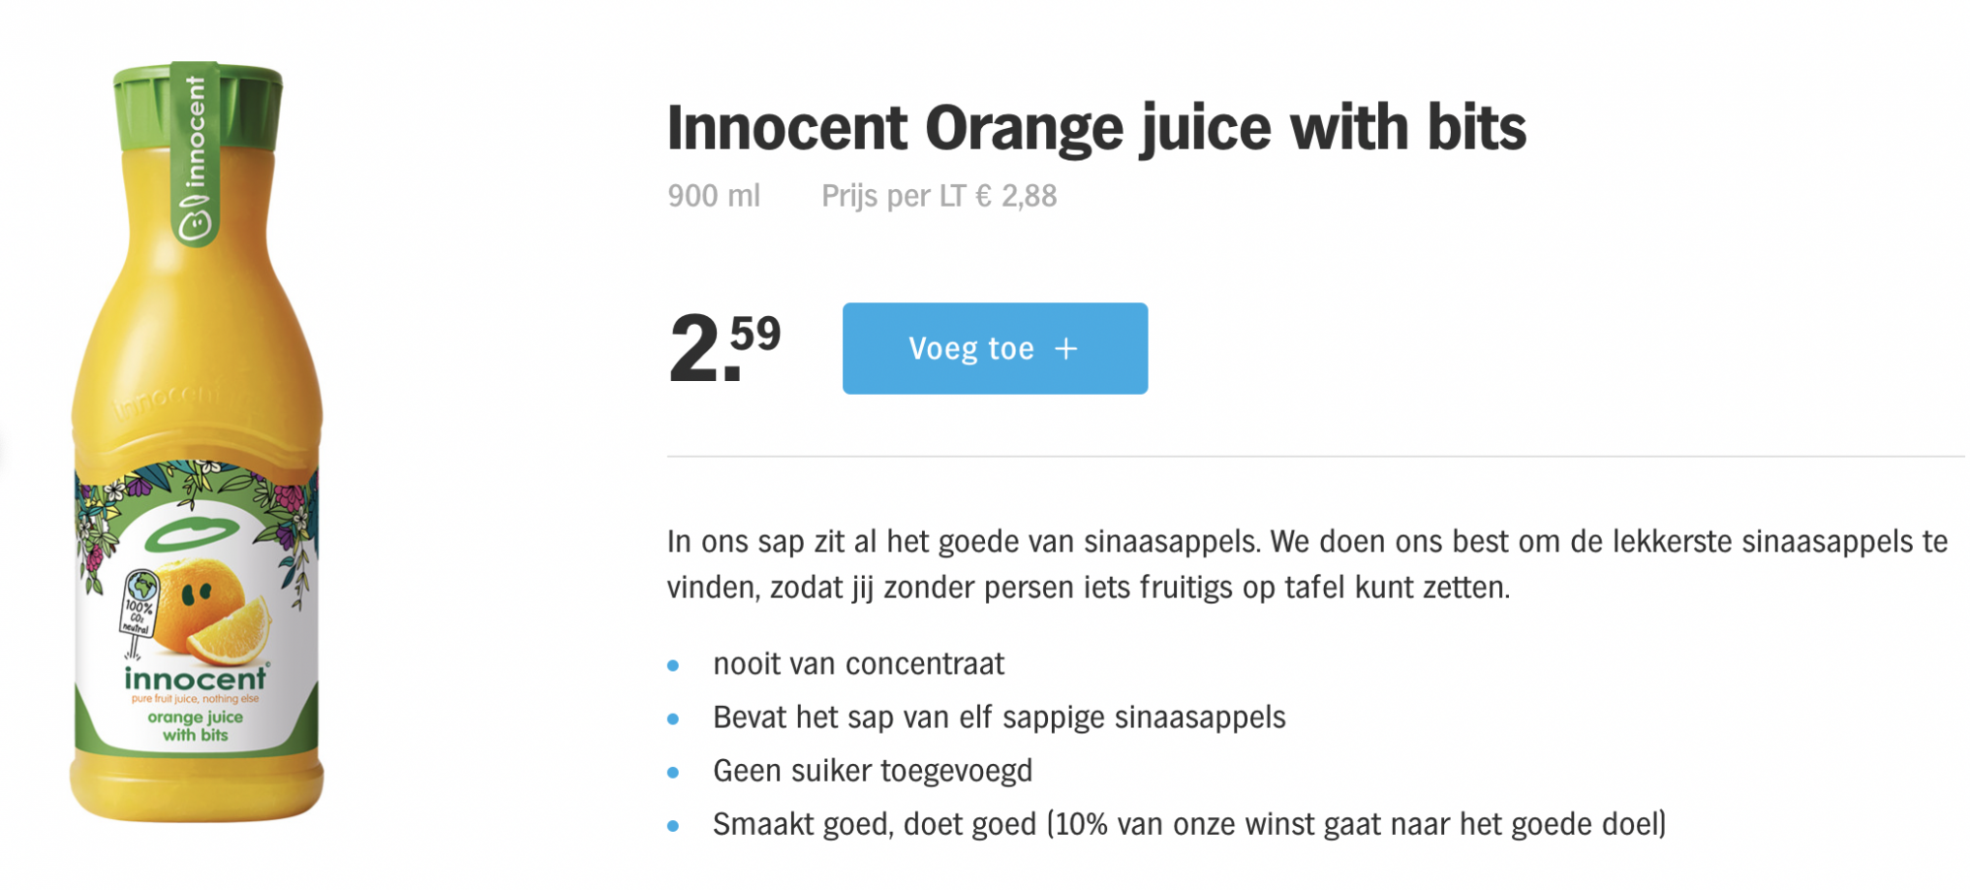Click the Voeg toe button
1970x890 pixels.
994,349
